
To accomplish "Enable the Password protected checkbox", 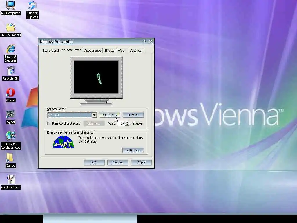I will pyautogui.click(x=49, y=123).
